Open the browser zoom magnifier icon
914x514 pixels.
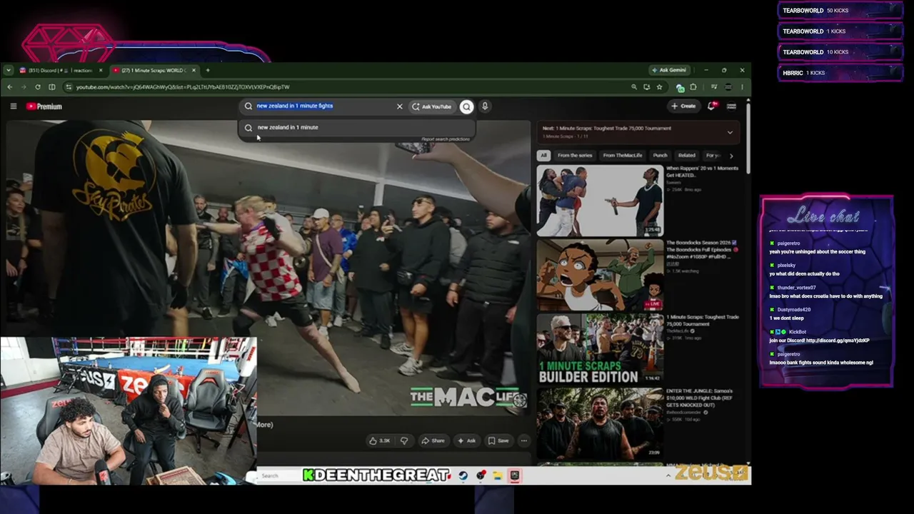(x=633, y=87)
